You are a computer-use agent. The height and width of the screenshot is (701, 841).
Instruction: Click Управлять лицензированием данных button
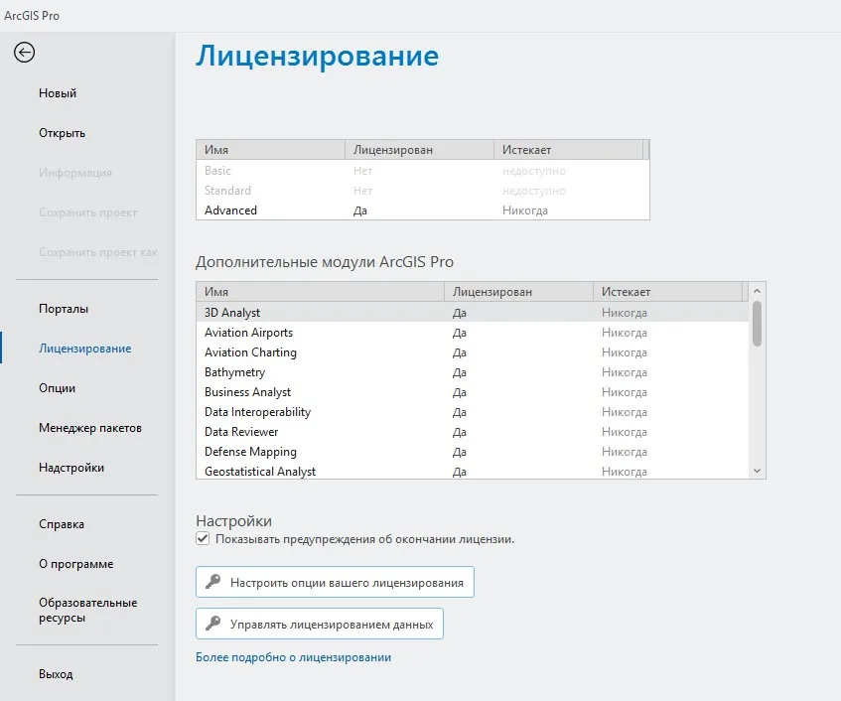[x=319, y=624]
